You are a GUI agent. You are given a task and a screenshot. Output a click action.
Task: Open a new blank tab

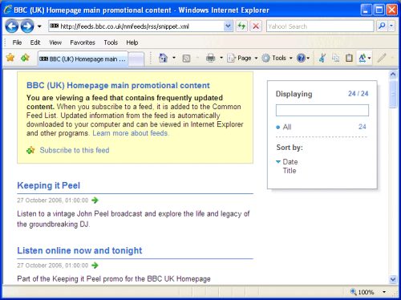coord(136,59)
